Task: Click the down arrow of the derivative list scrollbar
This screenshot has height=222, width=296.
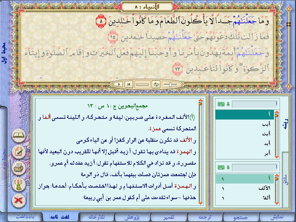Action: click(x=277, y=203)
